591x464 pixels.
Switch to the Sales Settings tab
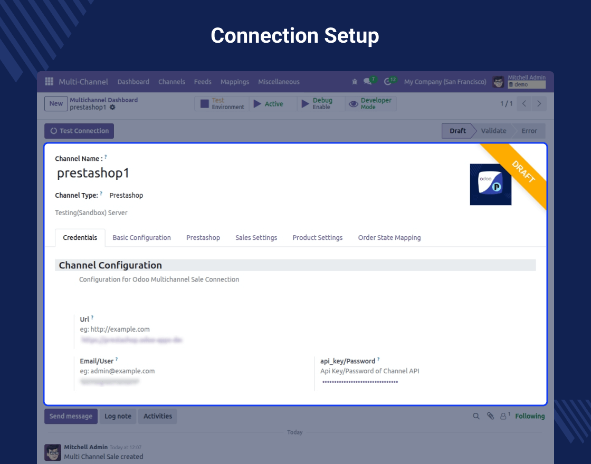[x=256, y=238]
